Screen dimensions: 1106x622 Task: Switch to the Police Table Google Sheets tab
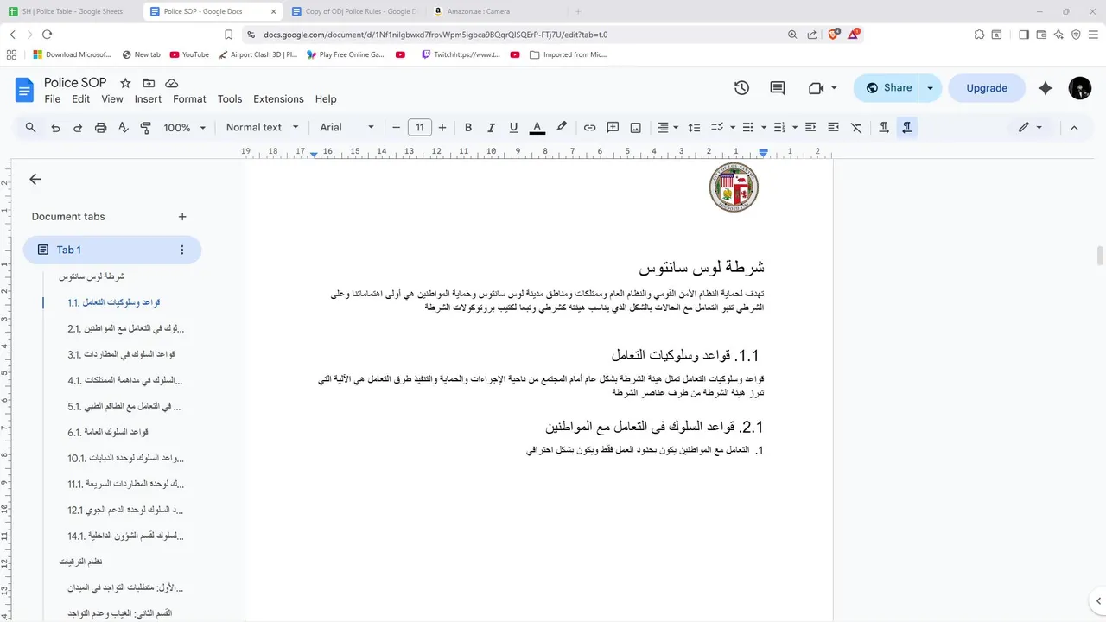point(72,11)
